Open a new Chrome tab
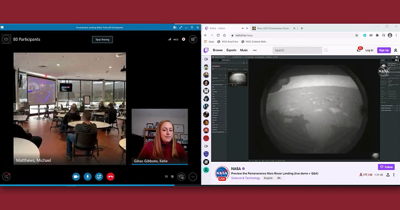The height and width of the screenshot is (210, 400). pyautogui.click(x=302, y=28)
